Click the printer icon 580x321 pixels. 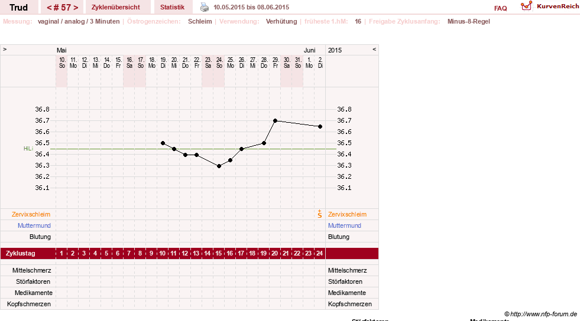coord(205,7)
